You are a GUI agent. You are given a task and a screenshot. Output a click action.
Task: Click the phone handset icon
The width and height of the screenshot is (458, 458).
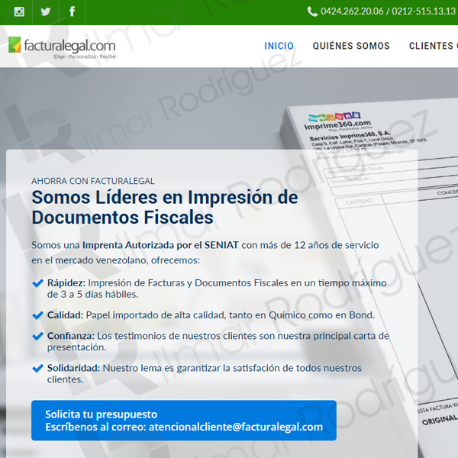(312, 11)
